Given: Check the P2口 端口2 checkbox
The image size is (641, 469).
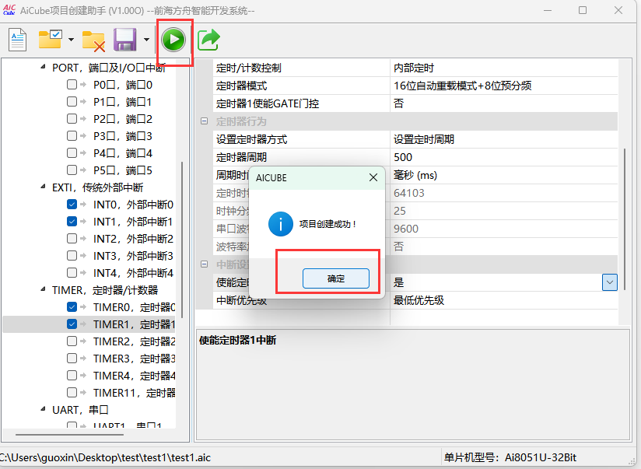Looking at the screenshot, I should pos(72,118).
